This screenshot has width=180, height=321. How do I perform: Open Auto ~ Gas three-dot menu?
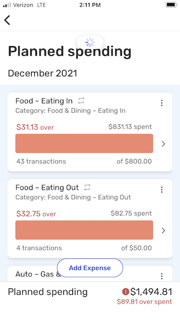click(x=161, y=276)
